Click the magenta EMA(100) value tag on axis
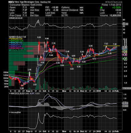Screen dimensions: 131x133 [125, 55]
